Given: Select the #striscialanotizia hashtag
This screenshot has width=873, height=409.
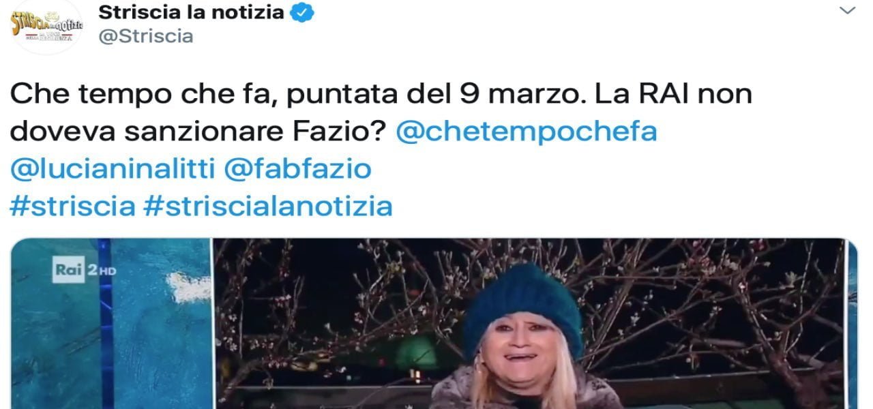Looking at the screenshot, I should point(268,205).
